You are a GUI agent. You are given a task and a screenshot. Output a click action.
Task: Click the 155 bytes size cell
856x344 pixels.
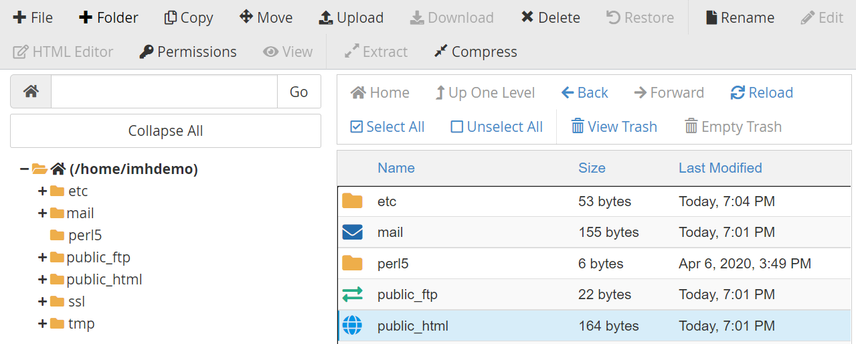click(608, 232)
